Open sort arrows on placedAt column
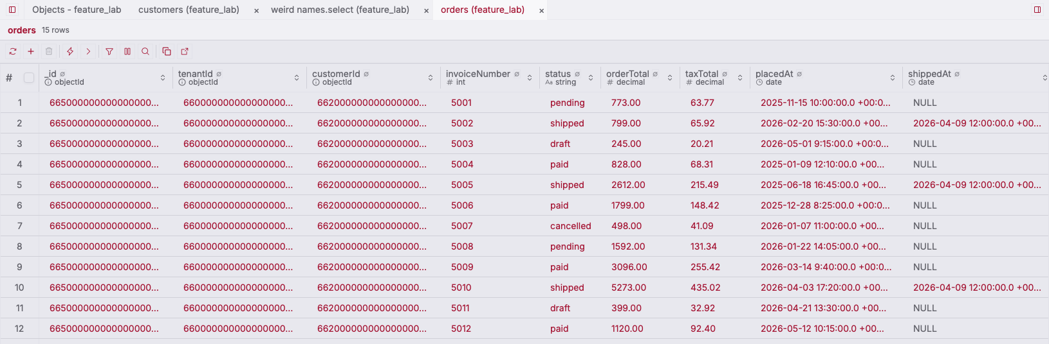The image size is (1049, 344). (893, 78)
